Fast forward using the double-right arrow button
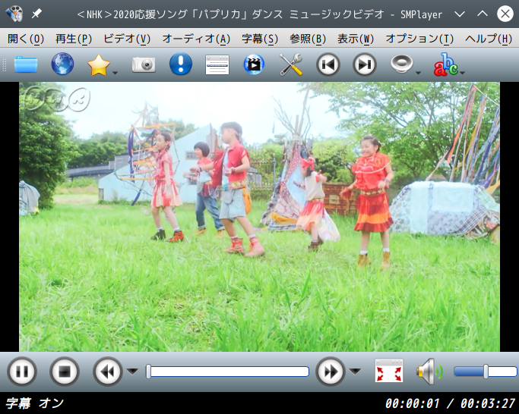This screenshot has height=414, width=519. [331, 372]
